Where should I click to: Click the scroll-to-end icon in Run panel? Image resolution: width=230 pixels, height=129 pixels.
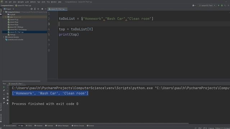point(8,97)
